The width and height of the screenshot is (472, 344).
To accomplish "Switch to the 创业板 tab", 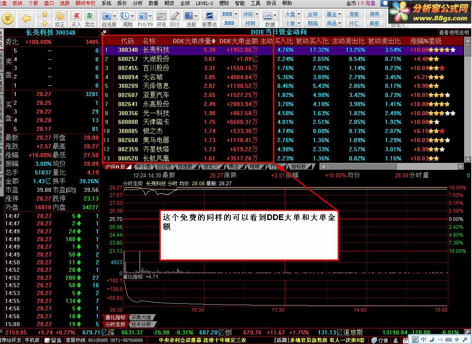I will tap(165, 167).
